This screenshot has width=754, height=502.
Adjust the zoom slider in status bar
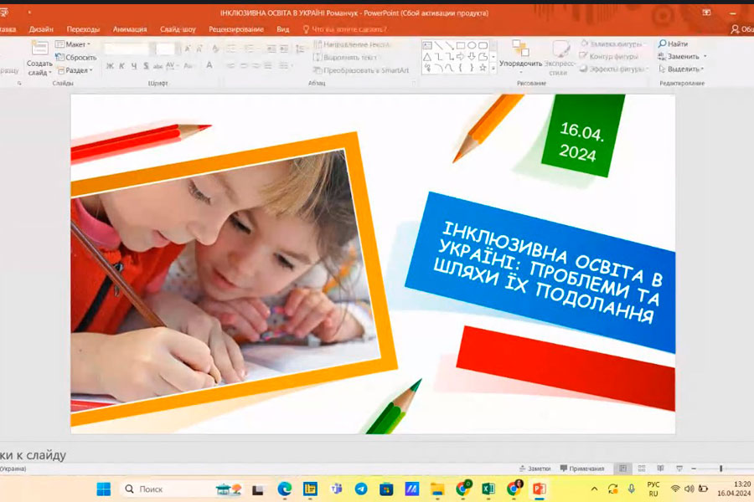coord(720,469)
